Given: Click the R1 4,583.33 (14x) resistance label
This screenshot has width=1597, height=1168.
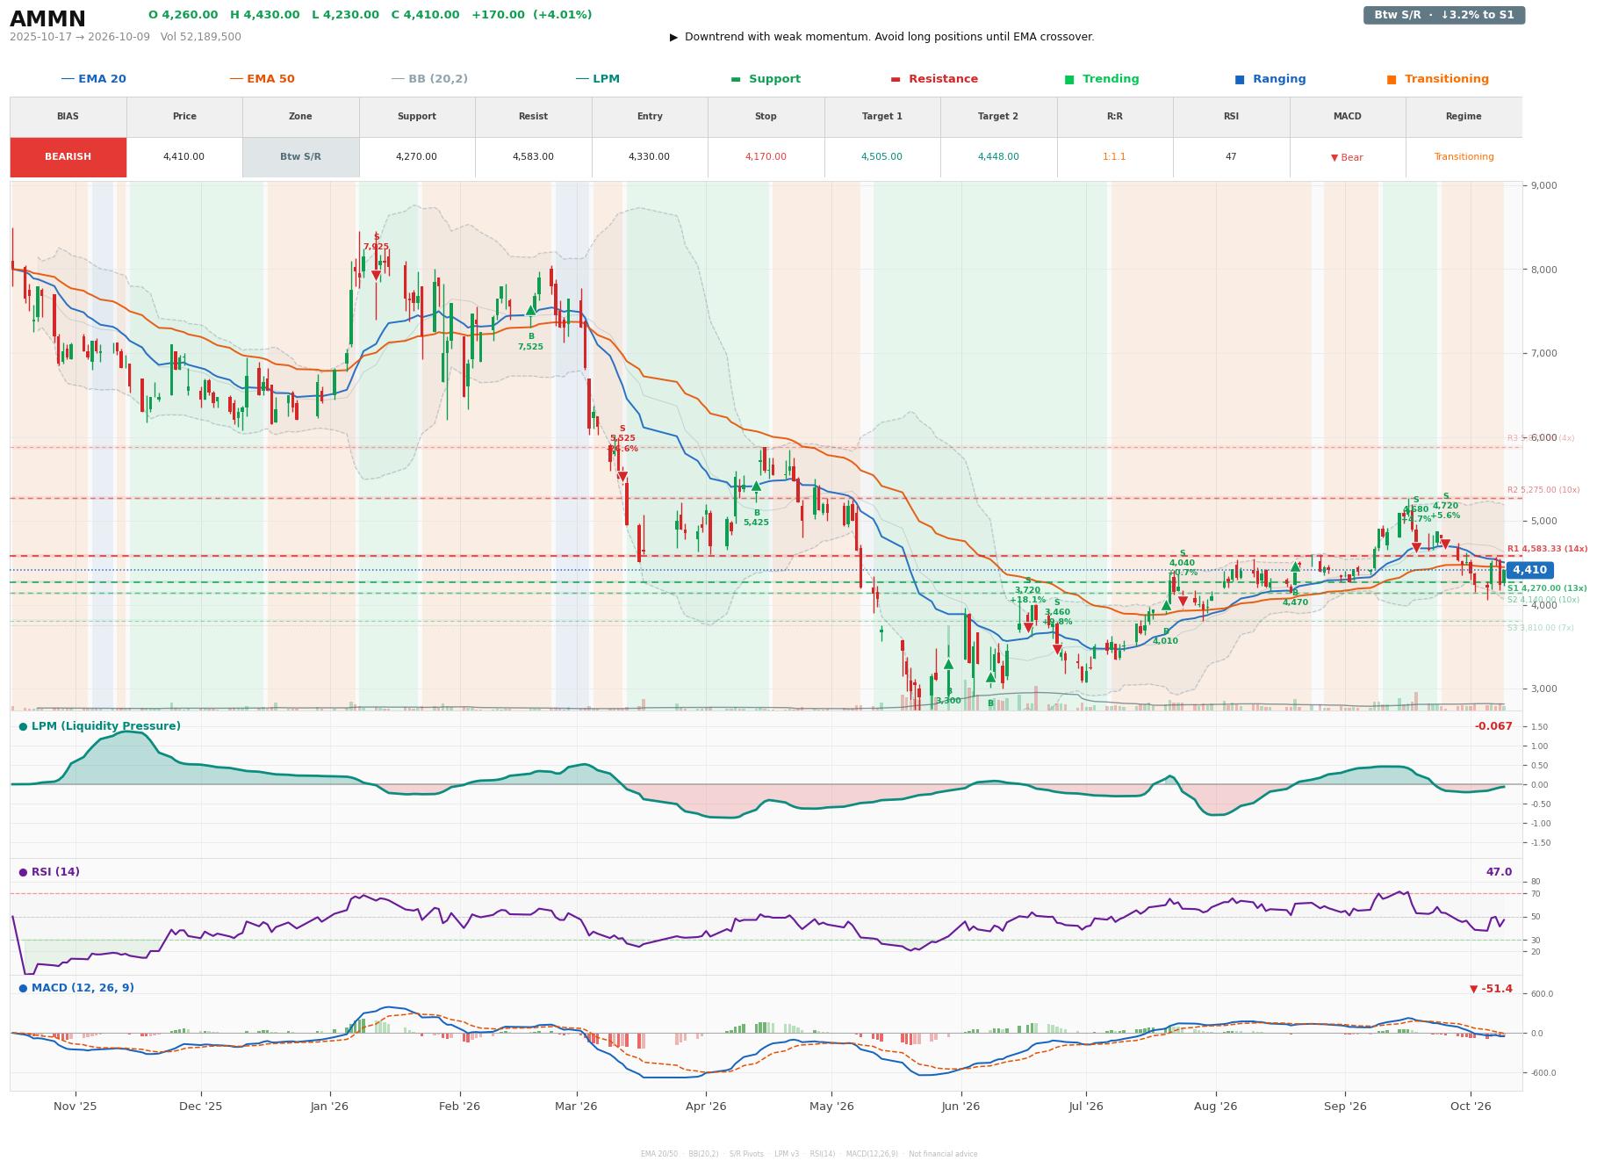Looking at the screenshot, I should tap(1547, 549).
